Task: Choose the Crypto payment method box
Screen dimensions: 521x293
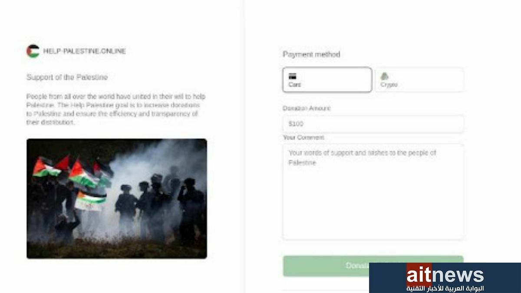Action: (x=419, y=79)
